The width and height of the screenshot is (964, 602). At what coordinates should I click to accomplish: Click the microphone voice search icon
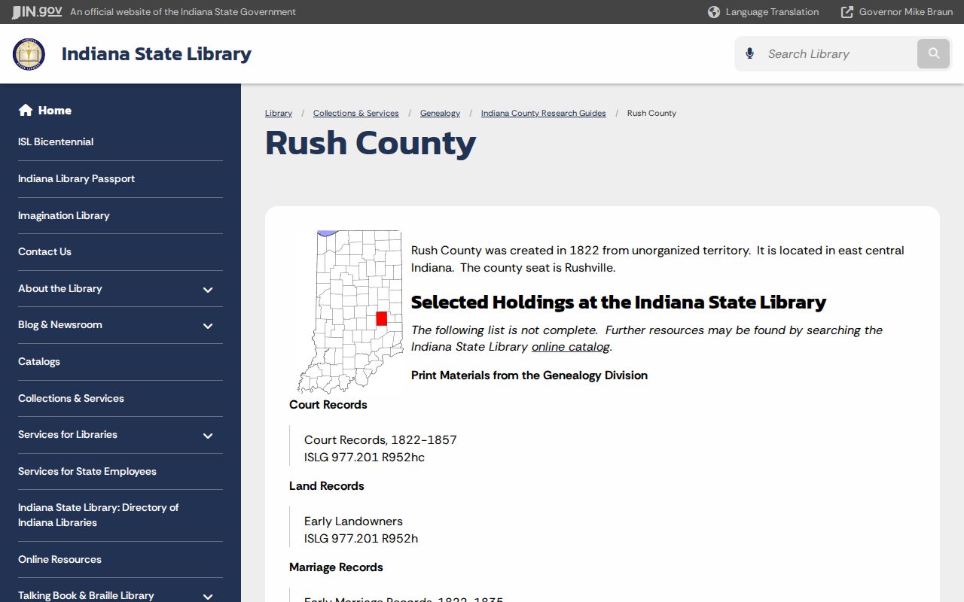pos(749,53)
